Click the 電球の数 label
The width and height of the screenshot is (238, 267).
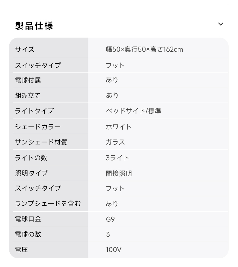pos(28,234)
